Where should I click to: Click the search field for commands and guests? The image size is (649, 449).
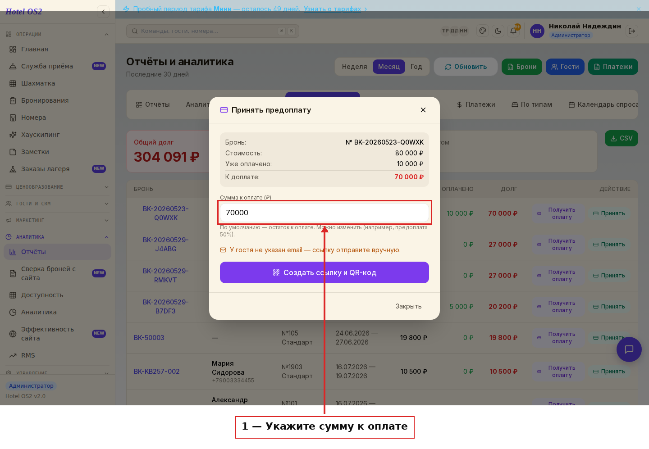tap(213, 31)
